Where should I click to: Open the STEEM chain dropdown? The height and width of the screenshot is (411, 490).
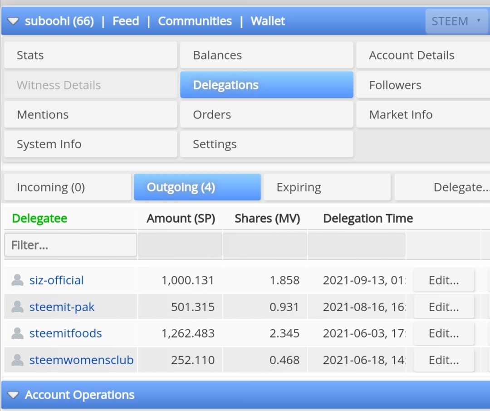click(456, 21)
